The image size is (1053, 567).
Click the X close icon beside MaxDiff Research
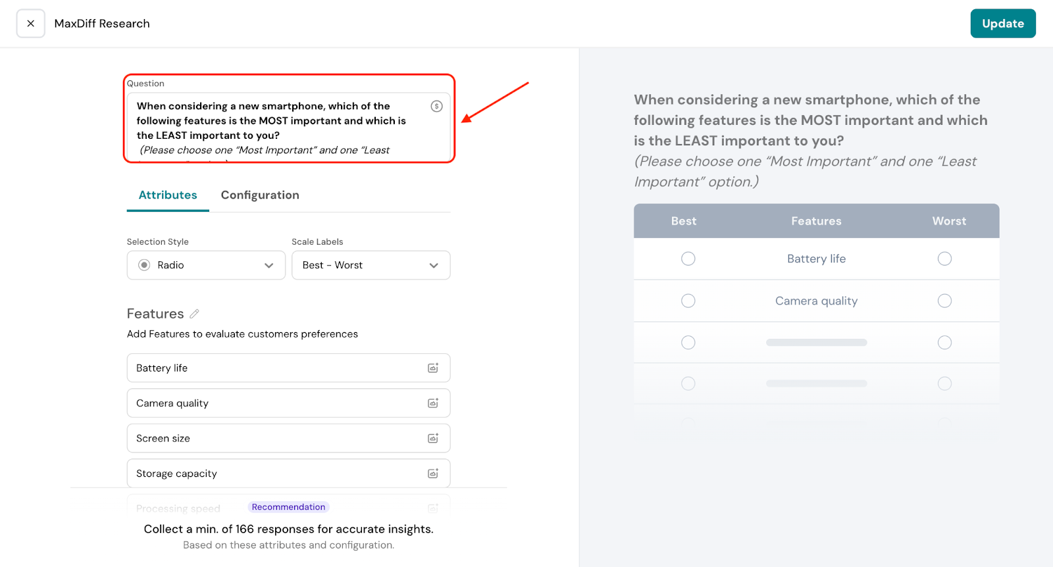30,24
